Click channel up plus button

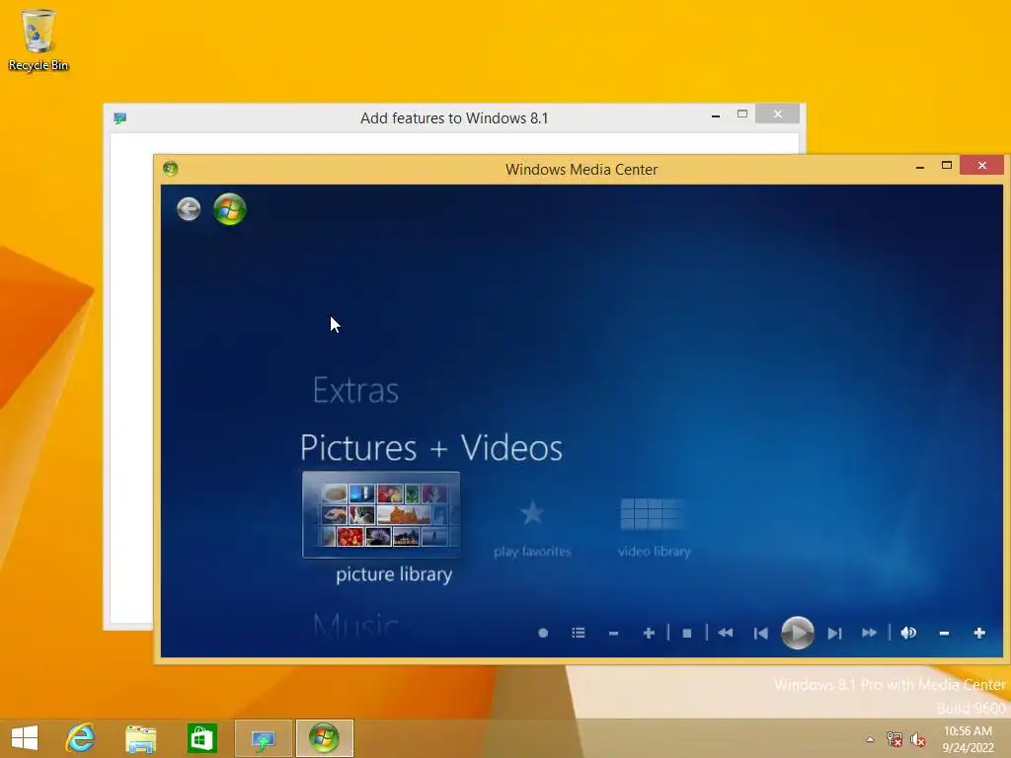coord(649,633)
